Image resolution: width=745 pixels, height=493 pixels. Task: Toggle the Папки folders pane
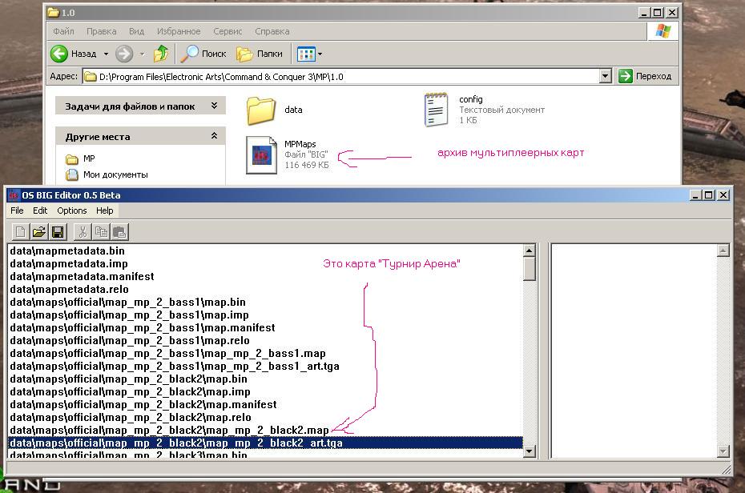[x=260, y=54]
